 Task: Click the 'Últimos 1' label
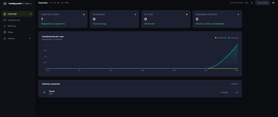[235, 84]
